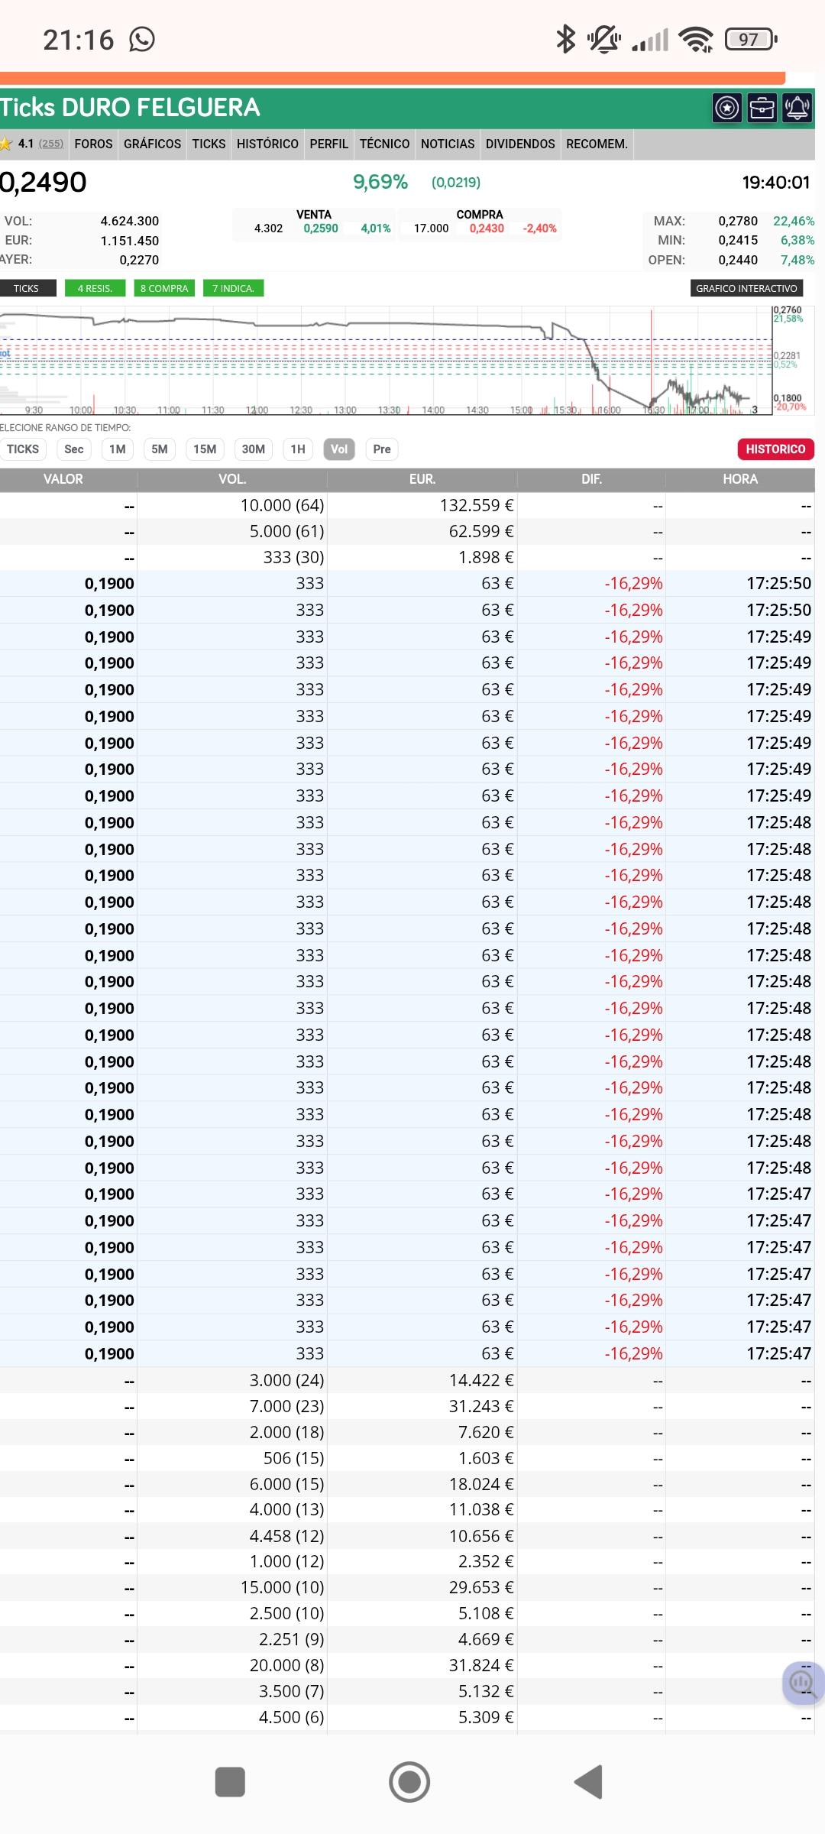Select the Sec time range option
This screenshot has width=825, height=1834.
click(74, 449)
